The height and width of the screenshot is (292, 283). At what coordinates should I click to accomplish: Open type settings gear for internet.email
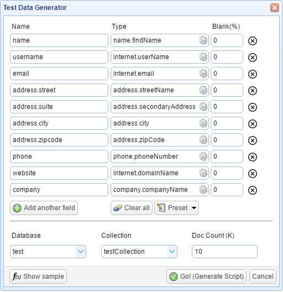click(x=203, y=74)
